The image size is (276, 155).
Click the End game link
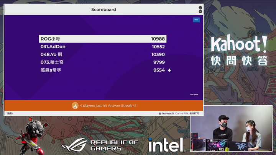194,95
